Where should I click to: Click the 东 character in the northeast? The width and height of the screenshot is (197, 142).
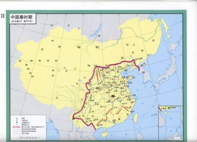click(x=127, y=44)
